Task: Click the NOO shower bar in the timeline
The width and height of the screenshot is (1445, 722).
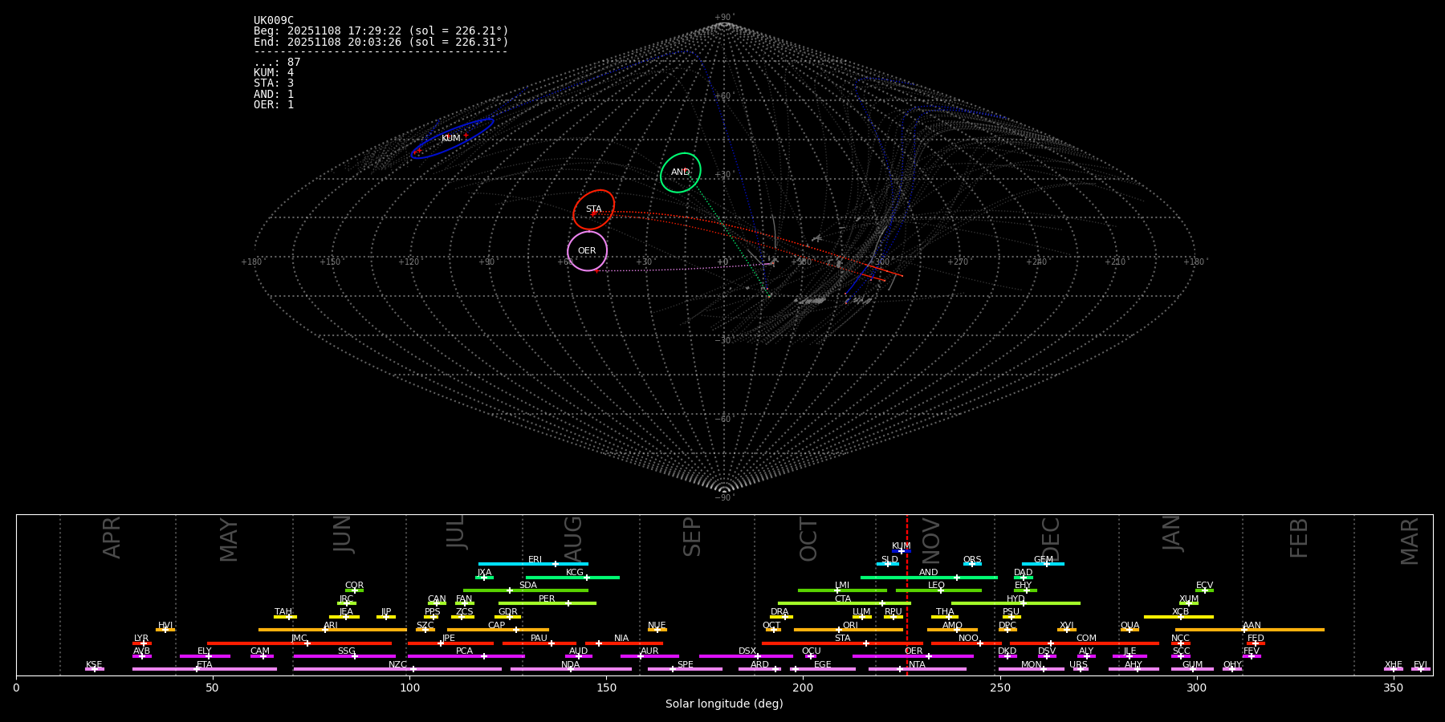Action: pyautogui.click(x=967, y=643)
